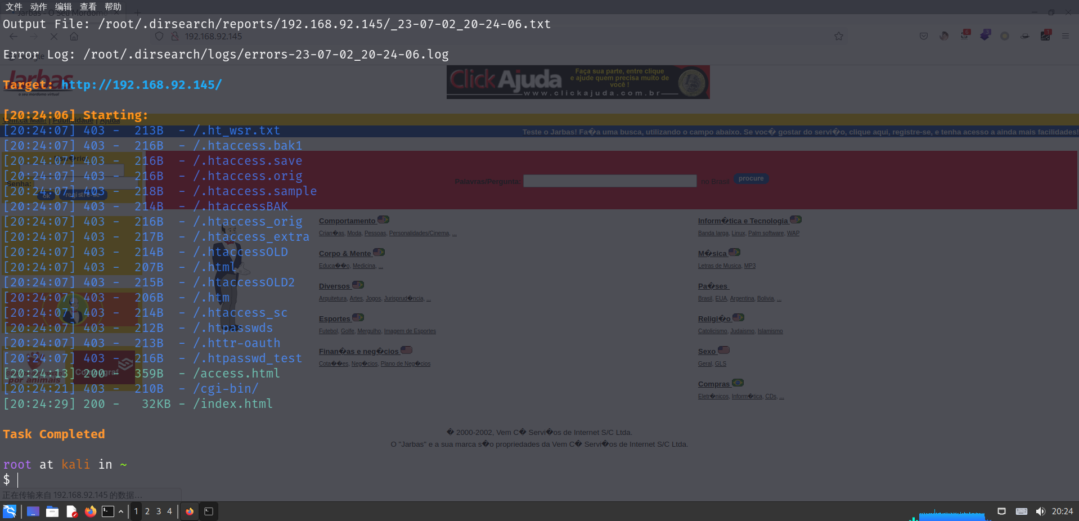
Task: Open the 编辑 menu in terminal
Action: pyautogui.click(x=63, y=7)
